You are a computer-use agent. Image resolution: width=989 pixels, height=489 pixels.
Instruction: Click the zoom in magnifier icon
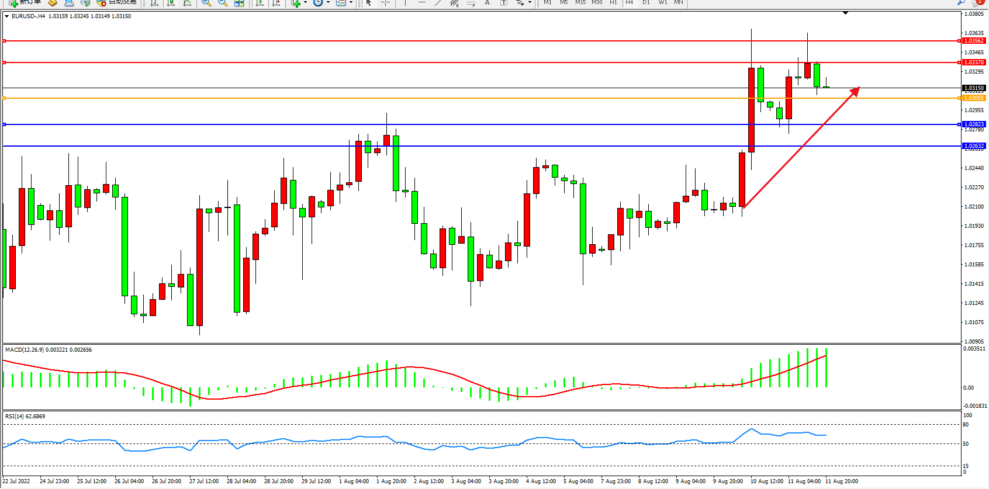coord(206,3)
